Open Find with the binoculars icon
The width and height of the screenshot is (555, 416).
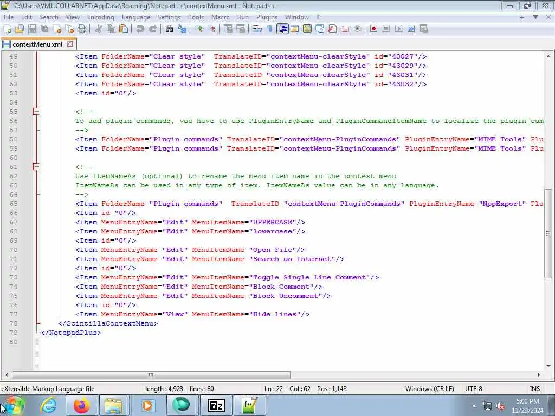click(169, 29)
